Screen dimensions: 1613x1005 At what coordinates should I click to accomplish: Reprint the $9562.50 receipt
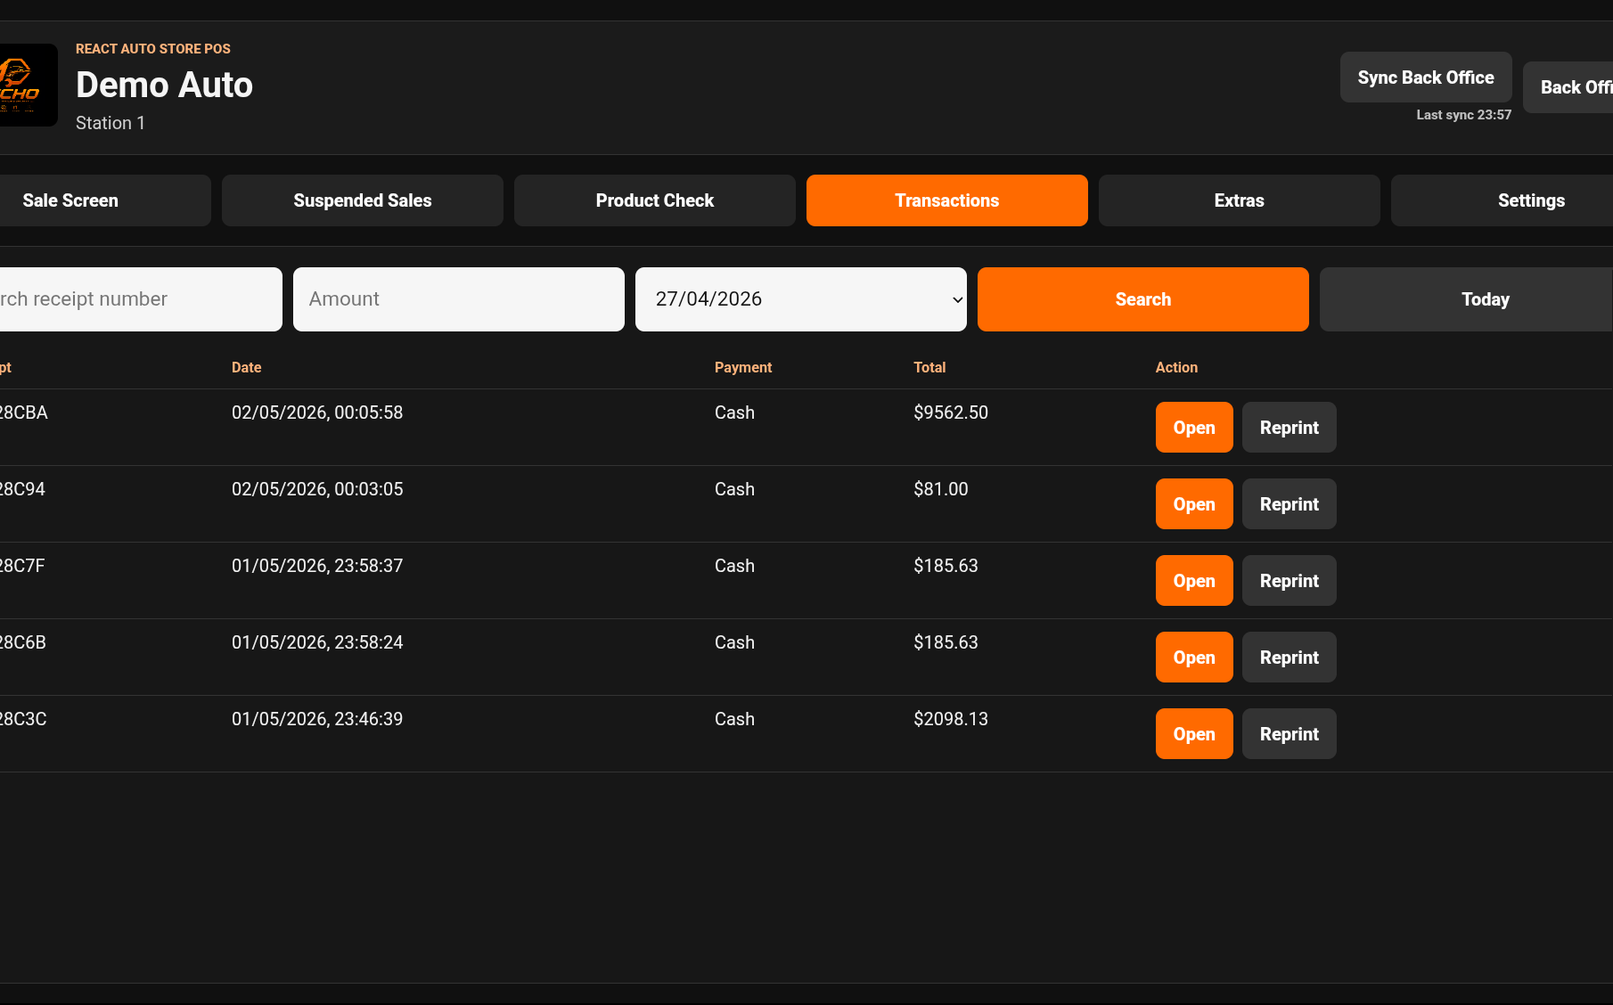pyautogui.click(x=1290, y=428)
